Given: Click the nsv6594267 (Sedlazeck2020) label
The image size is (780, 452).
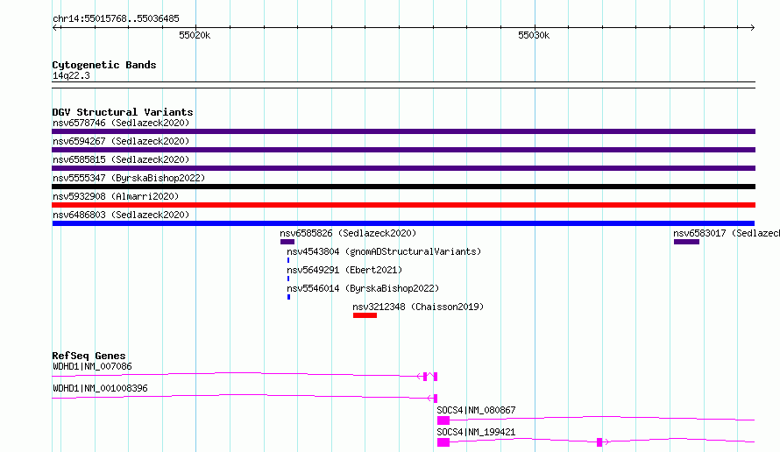Looking at the screenshot, I should 121,141.
